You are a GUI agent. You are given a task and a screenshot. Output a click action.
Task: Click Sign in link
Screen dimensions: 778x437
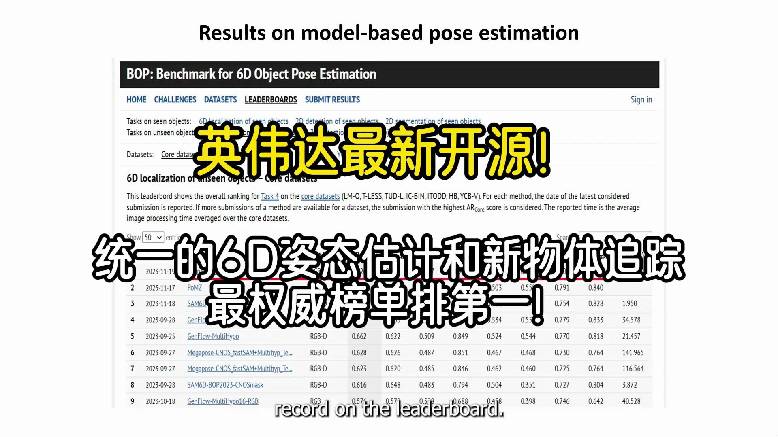641,99
